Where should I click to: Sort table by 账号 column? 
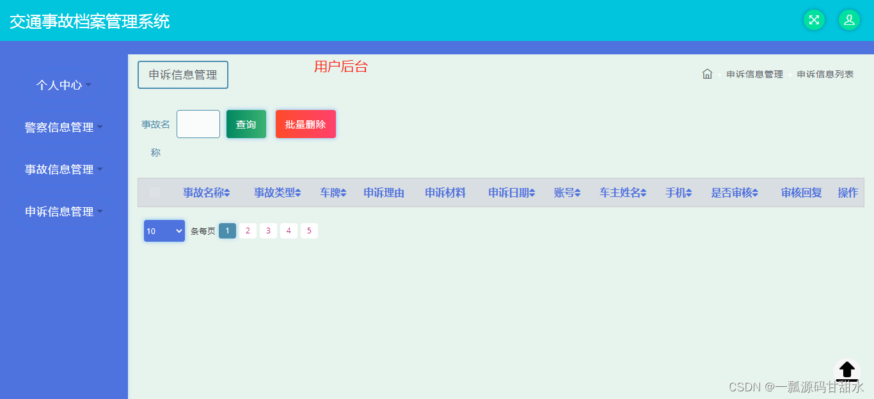tap(568, 193)
